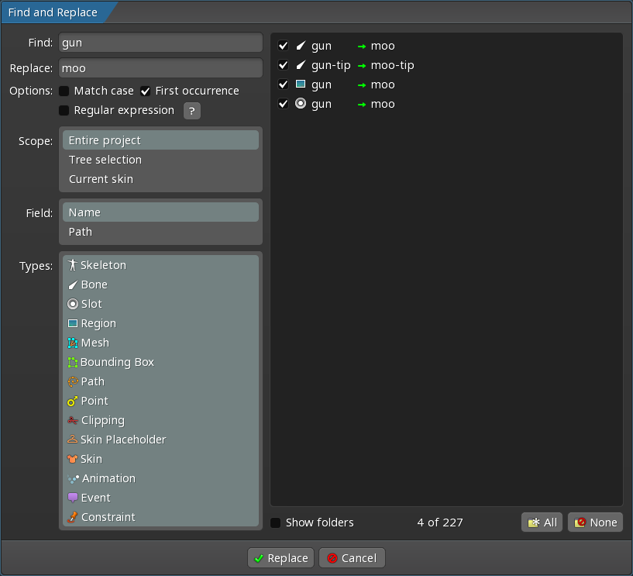Select the Mesh type icon
Image resolution: width=633 pixels, height=576 pixels.
tap(73, 343)
